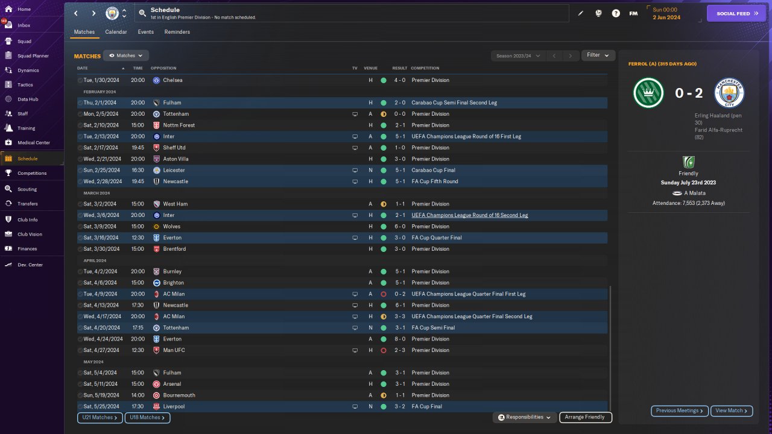This screenshot has height=434, width=772.
Task: Switch to the Reminders tab
Action: [177, 32]
